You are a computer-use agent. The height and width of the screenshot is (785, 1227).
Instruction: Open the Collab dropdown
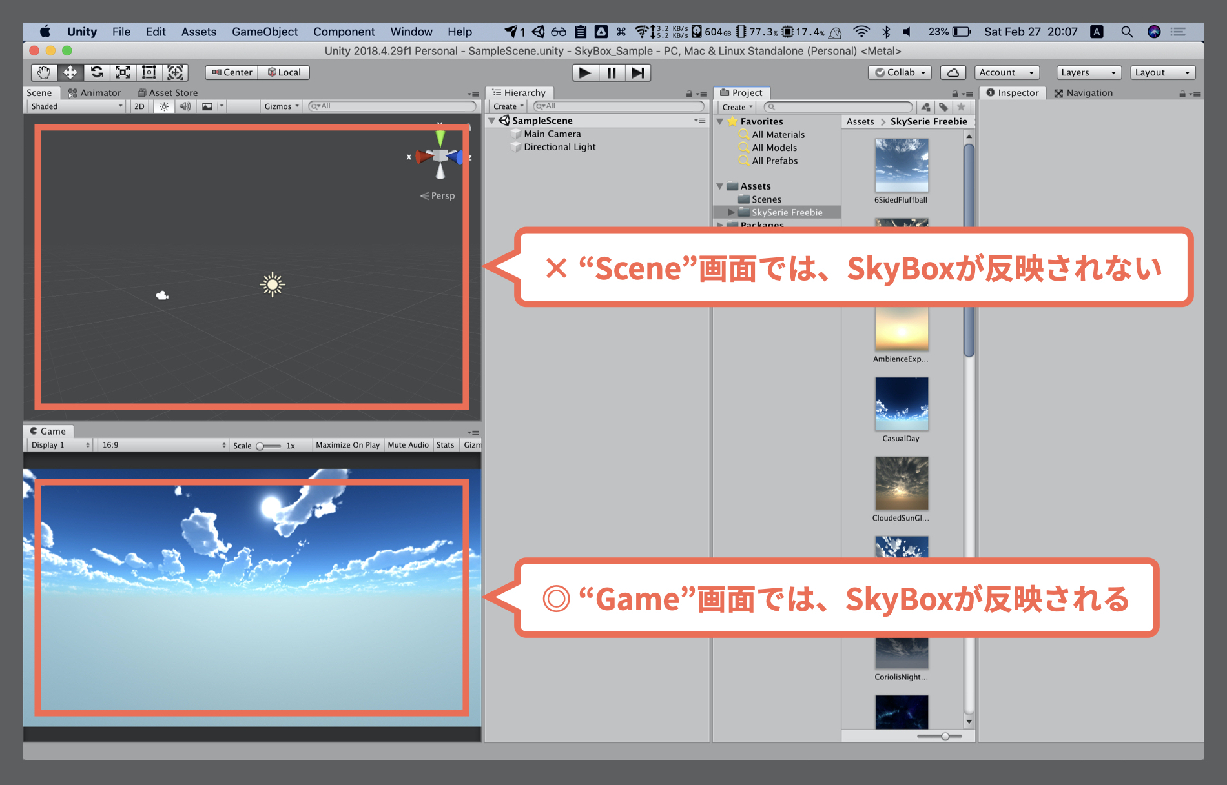(900, 72)
